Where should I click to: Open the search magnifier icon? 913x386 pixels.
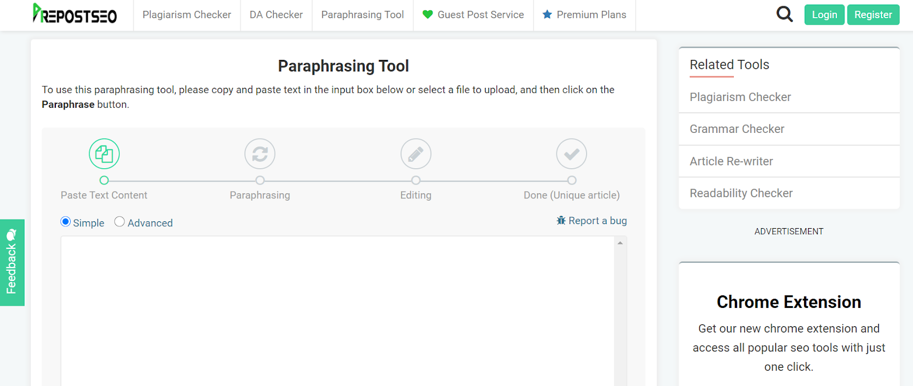785,14
